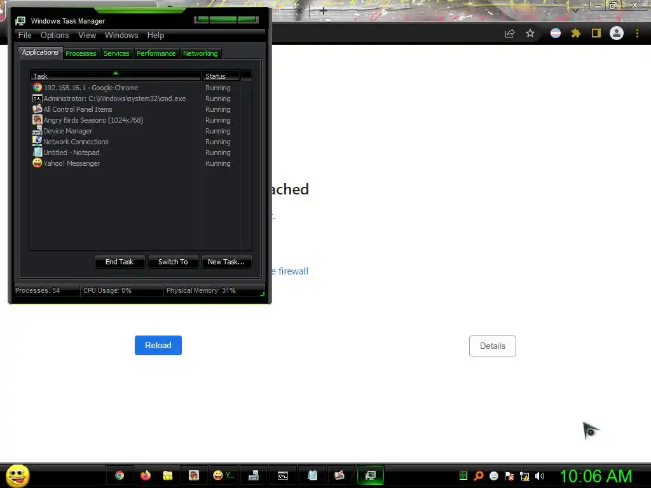Bookmark the page with the star icon
Image resolution: width=651 pixels, height=488 pixels.
click(x=530, y=33)
